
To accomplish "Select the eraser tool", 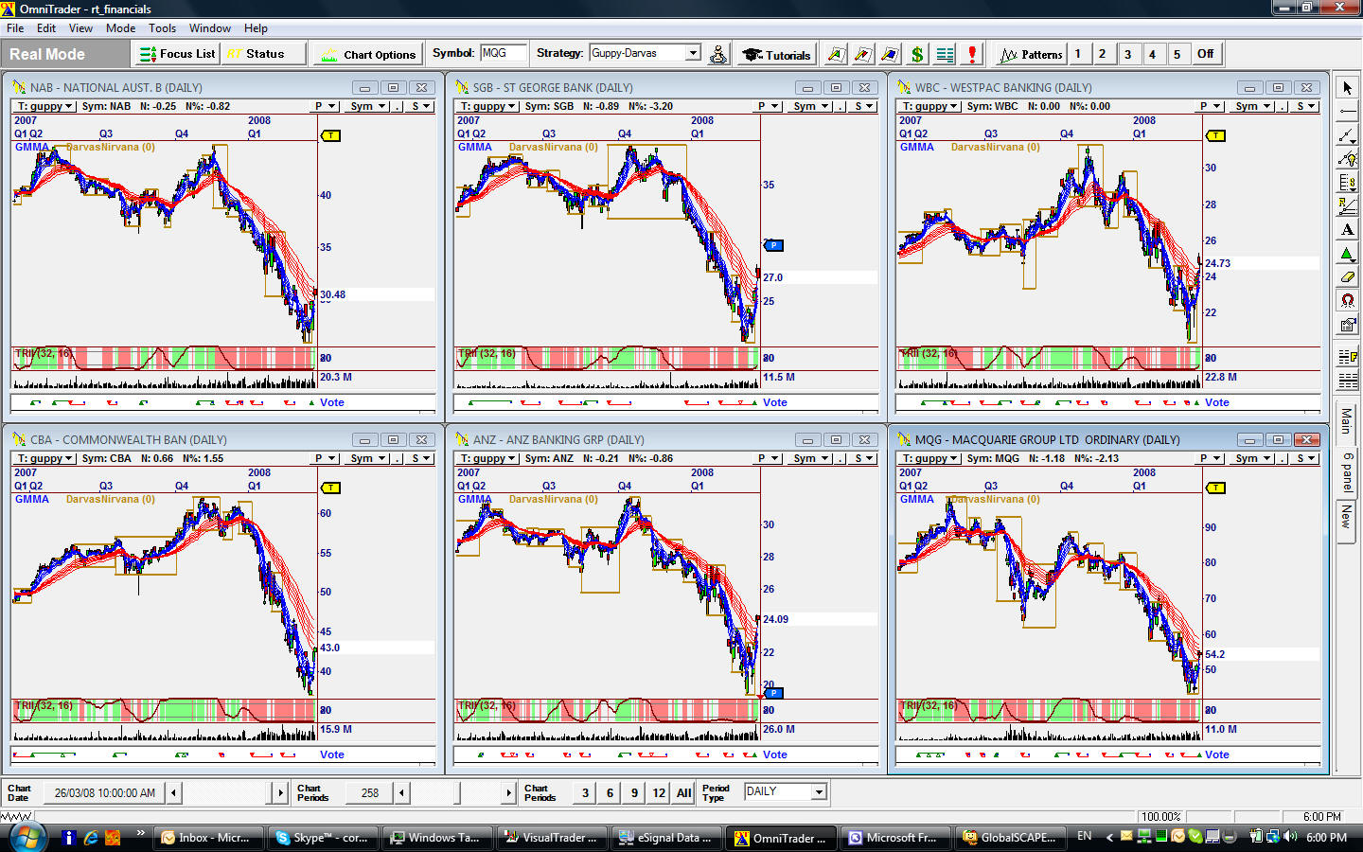I will click(1347, 277).
